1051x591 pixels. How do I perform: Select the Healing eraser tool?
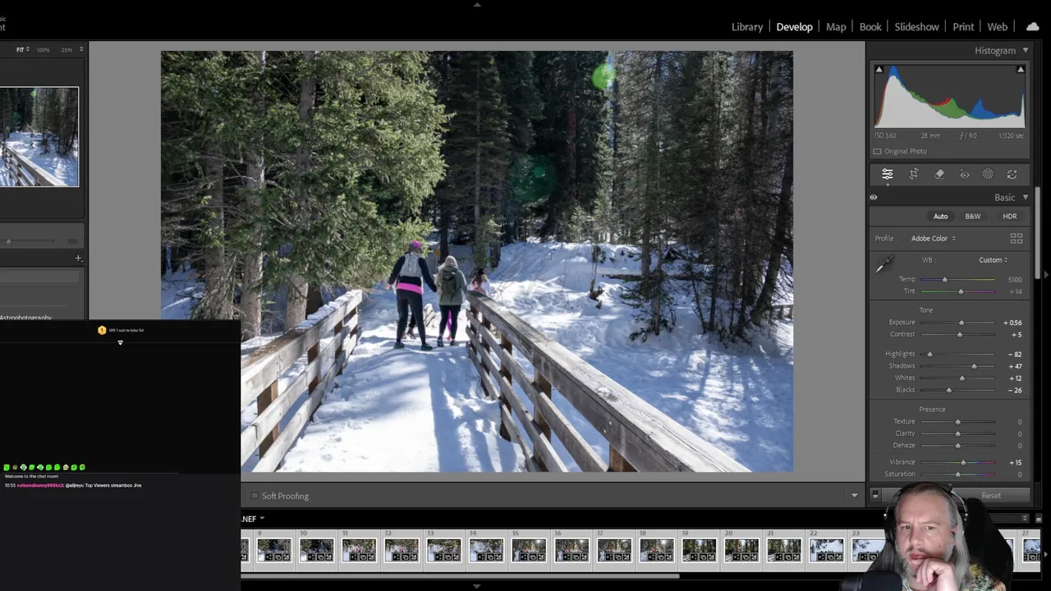tap(939, 174)
